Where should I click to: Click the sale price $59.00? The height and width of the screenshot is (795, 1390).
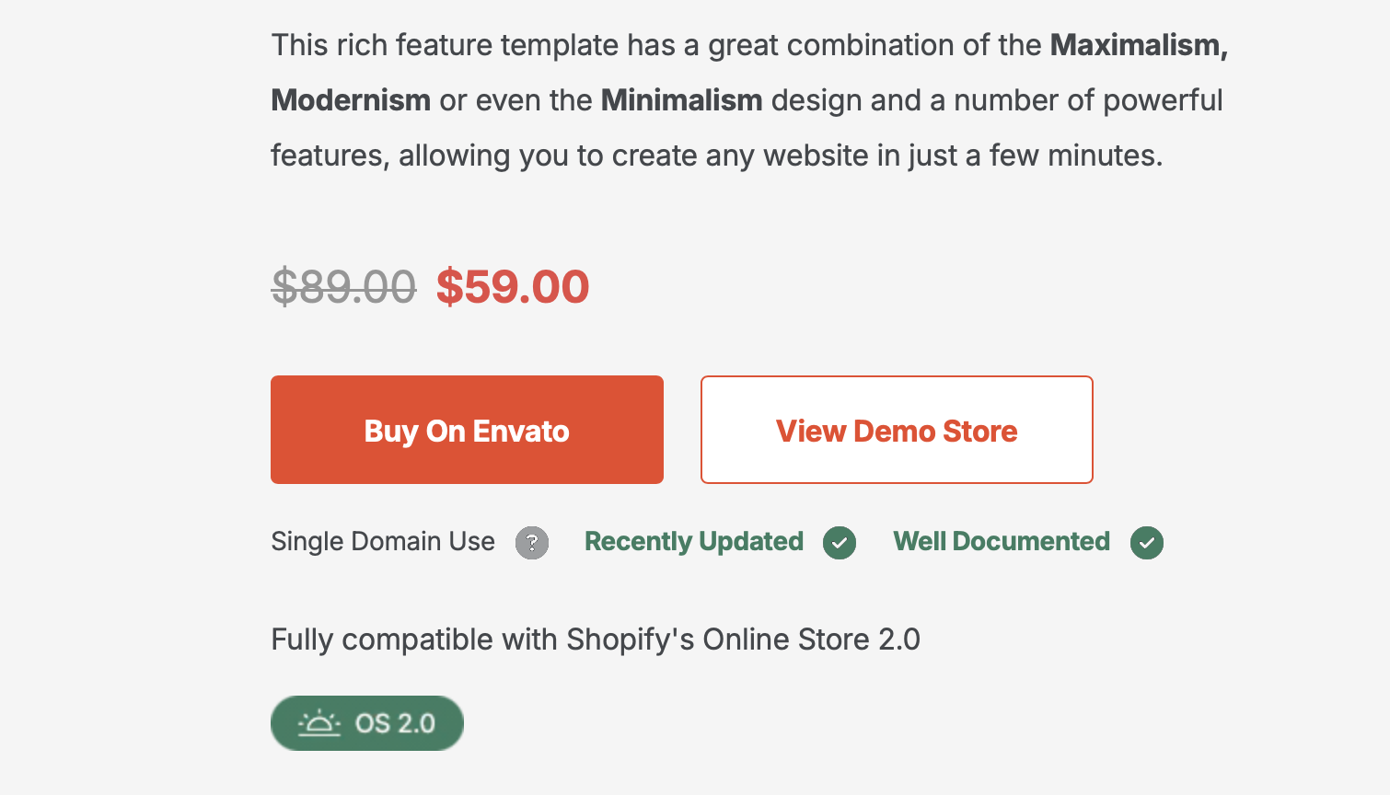[x=513, y=286]
